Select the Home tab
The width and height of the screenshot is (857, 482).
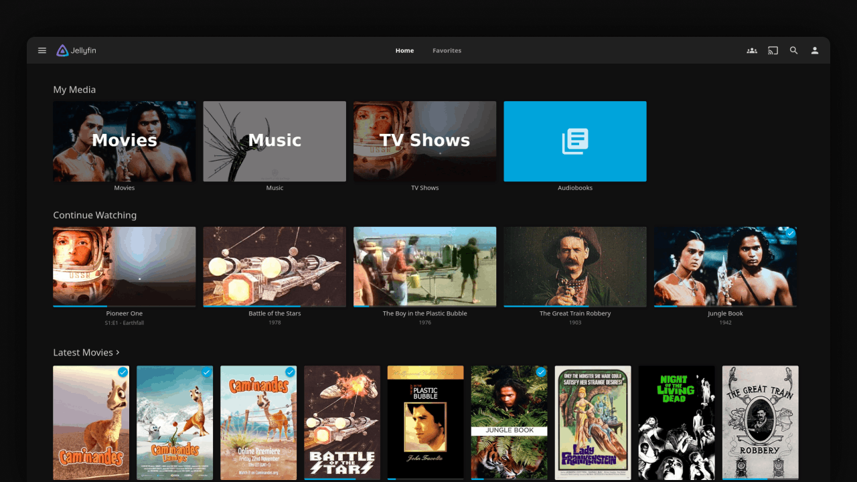(404, 50)
